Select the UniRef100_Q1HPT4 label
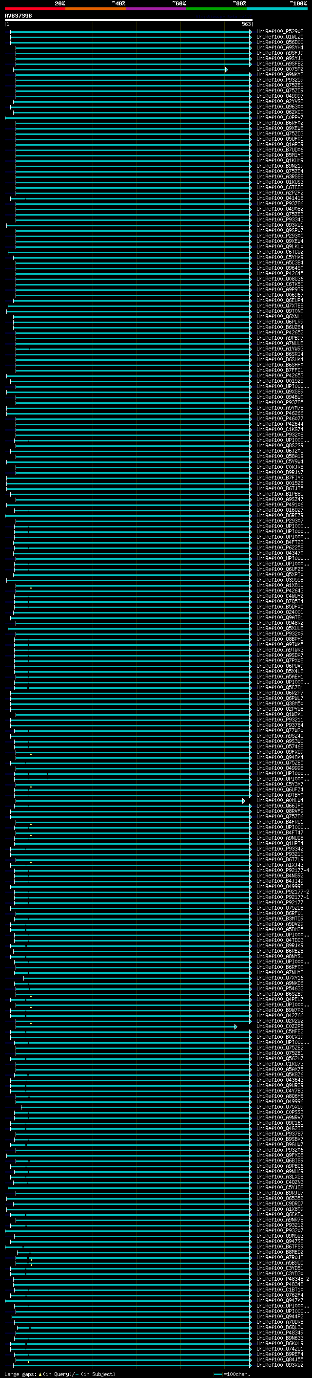This screenshot has width=312, height=1378. [279, 843]
